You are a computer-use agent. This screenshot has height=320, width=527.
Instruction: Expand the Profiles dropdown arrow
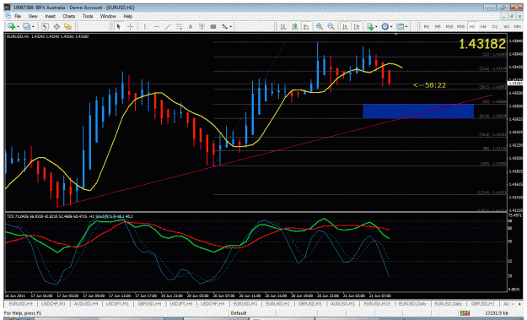click(x=33, y=26)
